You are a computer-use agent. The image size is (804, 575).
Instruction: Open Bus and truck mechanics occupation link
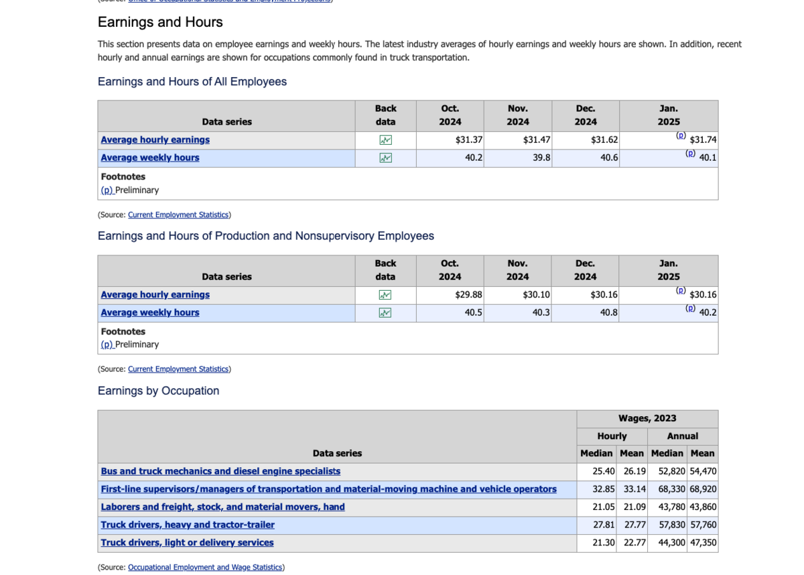tap(220, 472)
